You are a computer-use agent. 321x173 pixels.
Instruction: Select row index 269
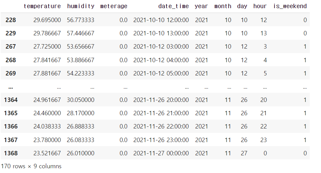[x=11, y=73]
